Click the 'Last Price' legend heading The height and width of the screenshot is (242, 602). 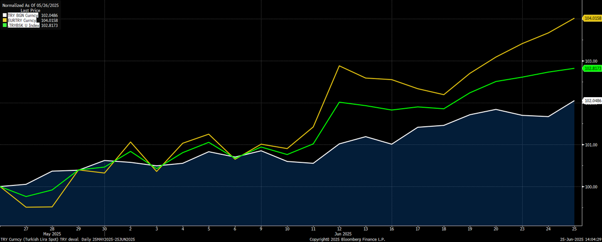coord(31,10)
